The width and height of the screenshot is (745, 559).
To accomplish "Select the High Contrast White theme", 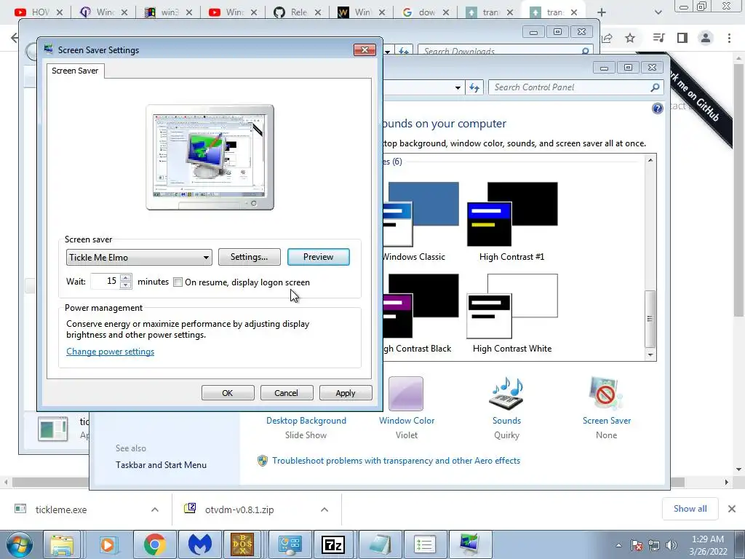I will [511, 314].
